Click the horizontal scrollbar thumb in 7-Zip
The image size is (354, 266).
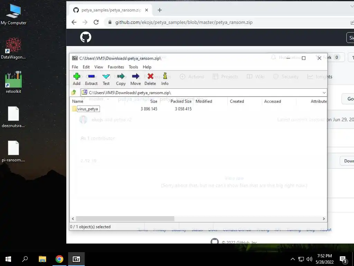pyautogui.click(x=125, y=219)
